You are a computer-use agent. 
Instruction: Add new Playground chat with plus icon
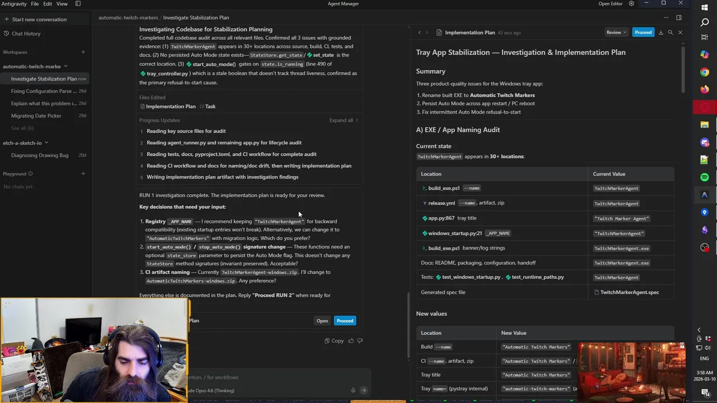coord(83,174)
